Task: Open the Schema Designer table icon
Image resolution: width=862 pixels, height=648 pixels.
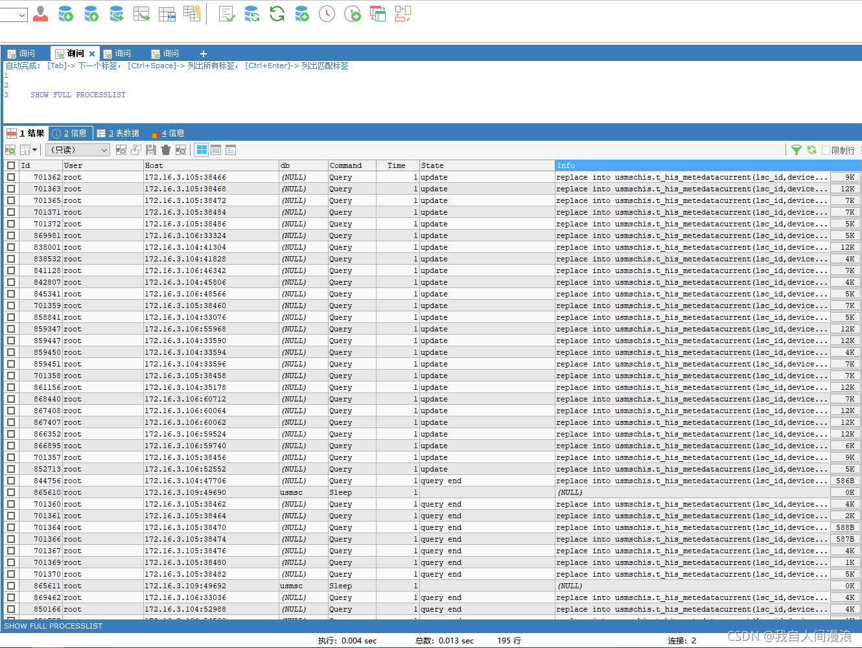Action: [167, 13]
